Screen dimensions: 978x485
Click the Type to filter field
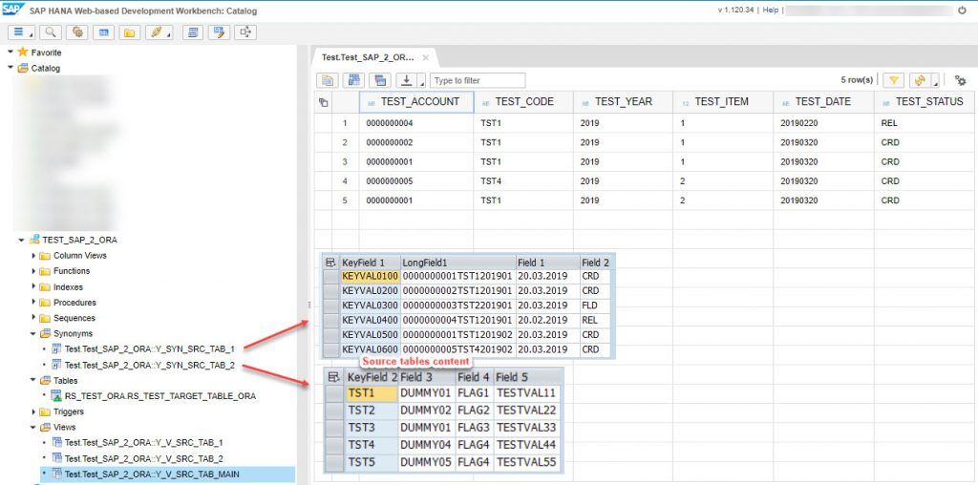pos(478,80)
